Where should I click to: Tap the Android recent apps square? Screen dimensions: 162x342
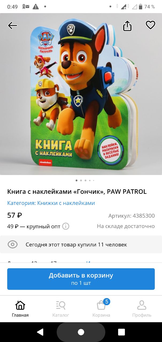pyautogui.click(x=122, y=332)
